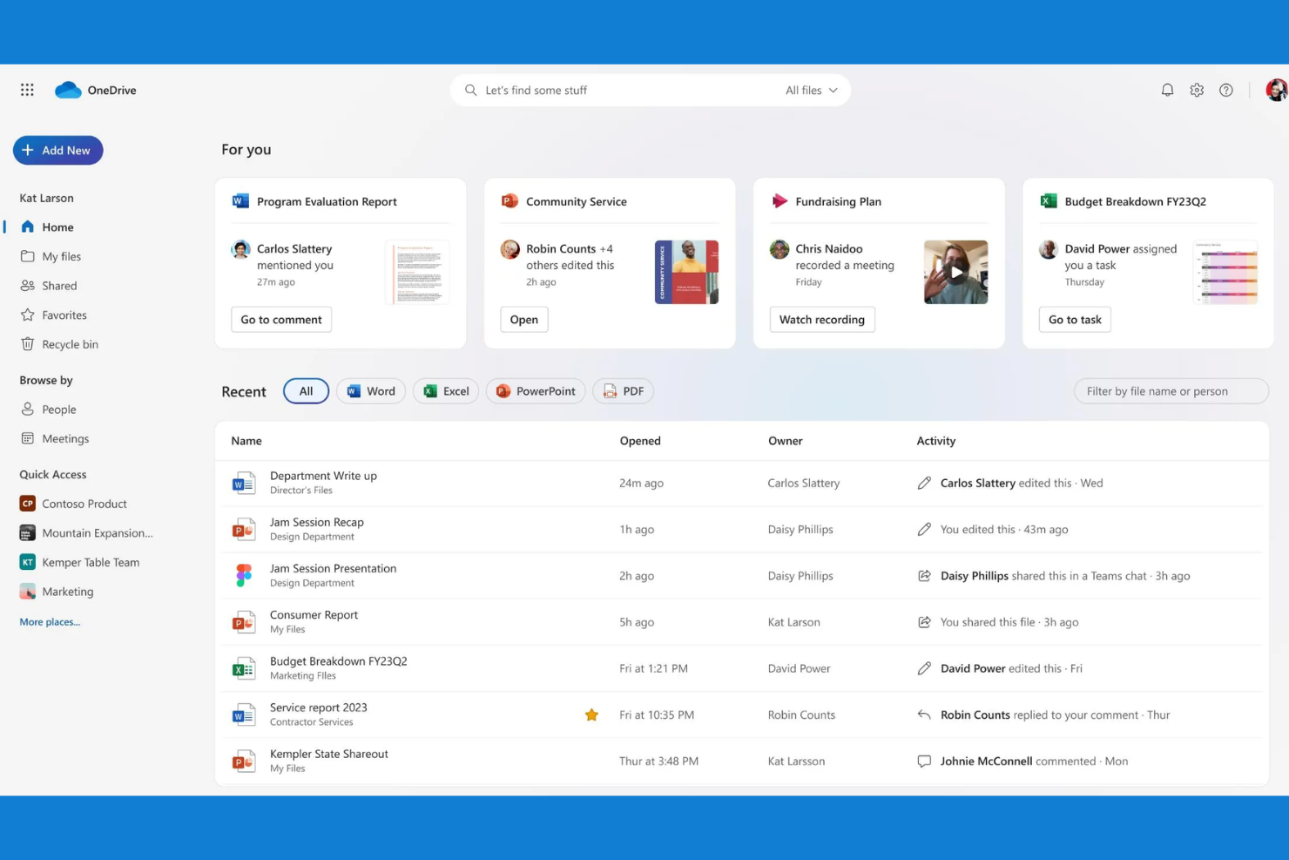Open the Recycle bin from the sidebar

[70, 343]
